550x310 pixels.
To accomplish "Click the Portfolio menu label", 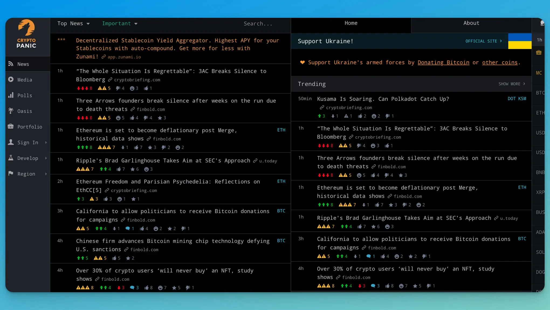I will [30, 127].
